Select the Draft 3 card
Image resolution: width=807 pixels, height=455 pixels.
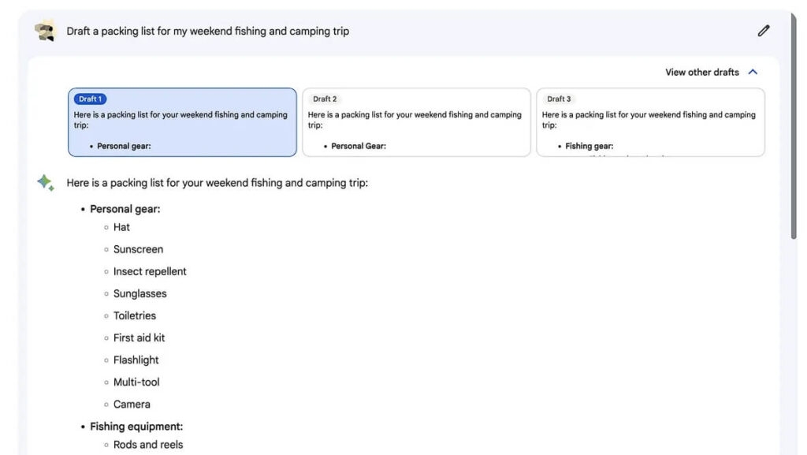click(650, 122)
